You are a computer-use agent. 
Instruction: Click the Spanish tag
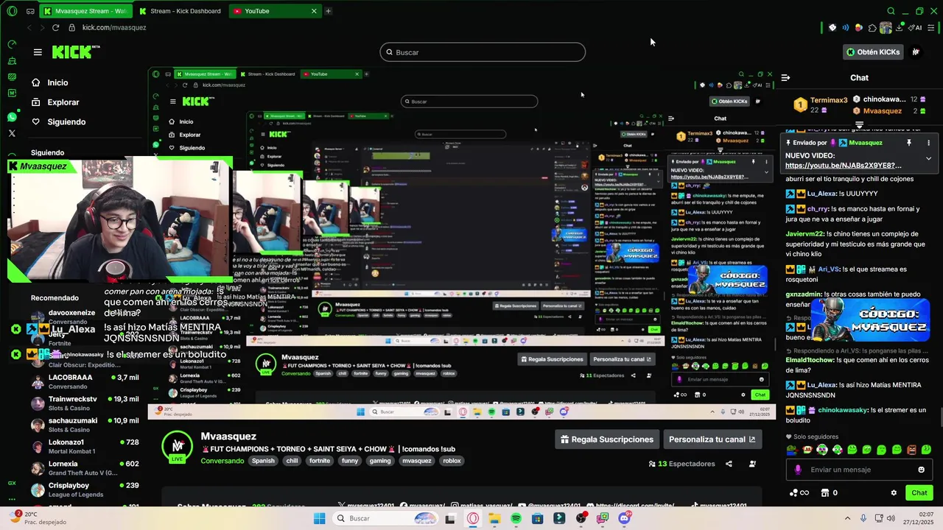[x=263, y=461]
